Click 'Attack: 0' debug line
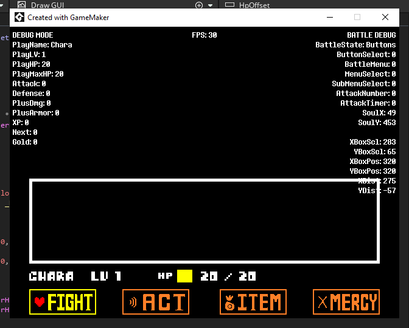 29,84
